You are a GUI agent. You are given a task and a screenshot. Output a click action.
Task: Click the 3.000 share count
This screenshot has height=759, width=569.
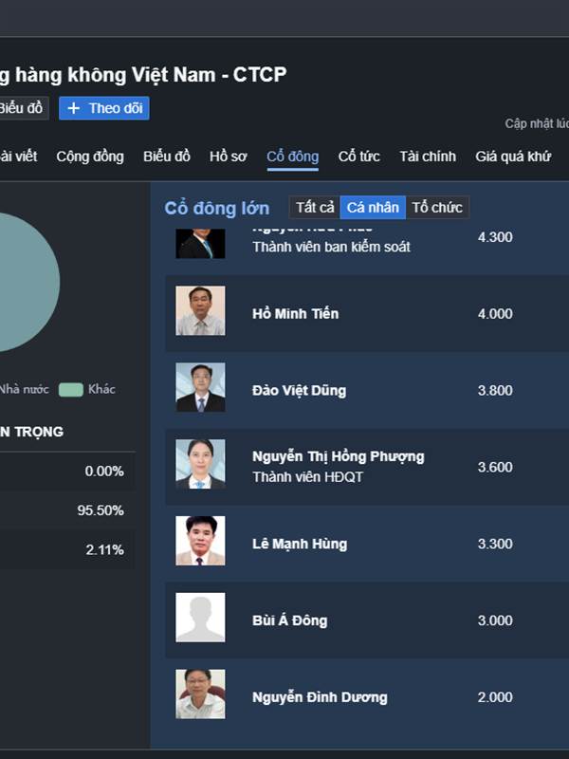tap(495, 620)
